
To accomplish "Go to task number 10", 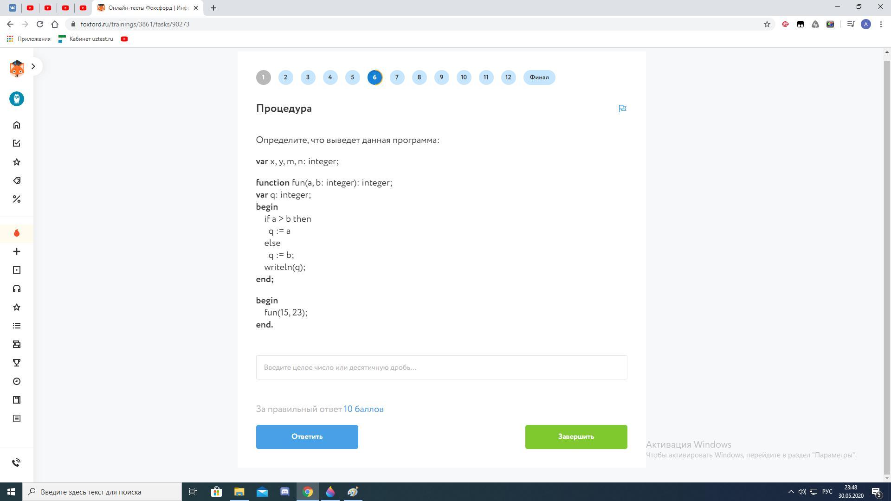I will click(464, 77).
